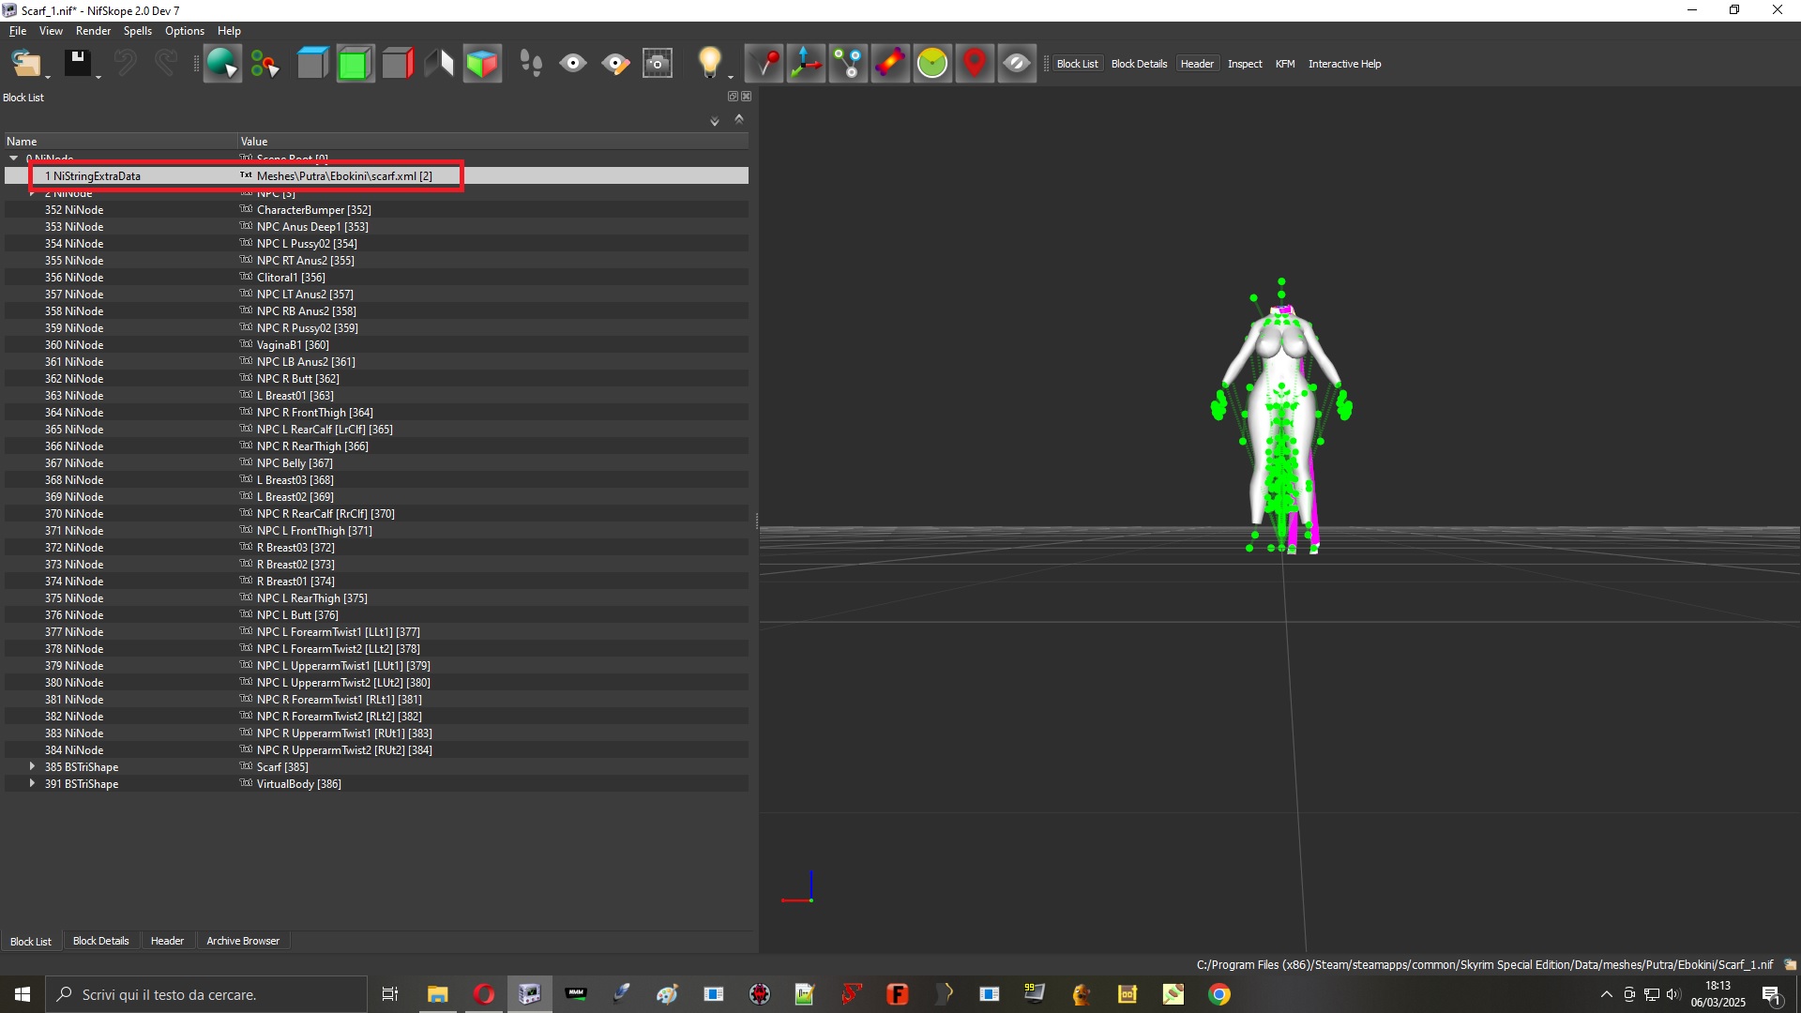
Task: Switch to the Front view green cube
Action: tap(355, 64)
